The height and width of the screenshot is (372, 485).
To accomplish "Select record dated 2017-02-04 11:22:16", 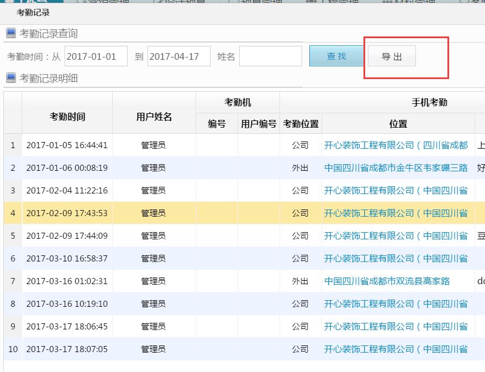I will tap(67, 191).
